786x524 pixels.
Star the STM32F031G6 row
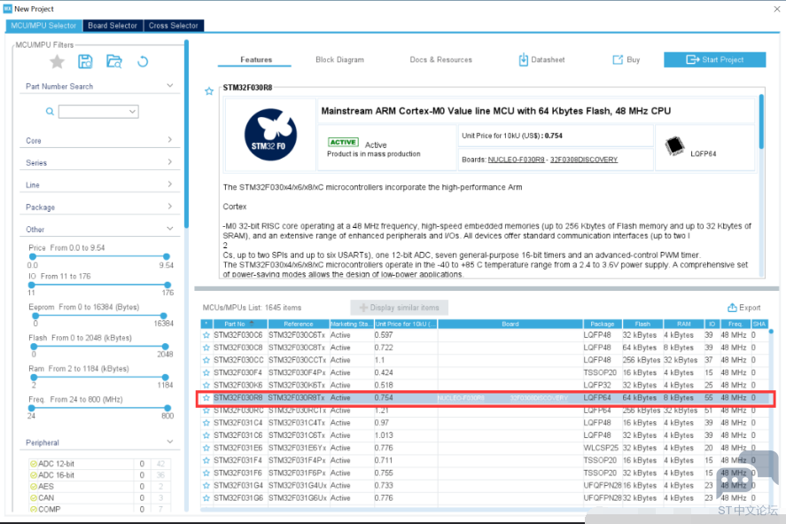(x=206, y=498)
